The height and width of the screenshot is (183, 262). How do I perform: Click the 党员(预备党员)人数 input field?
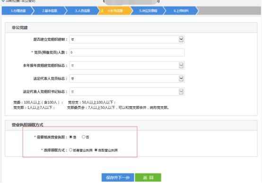pos(127,52)
